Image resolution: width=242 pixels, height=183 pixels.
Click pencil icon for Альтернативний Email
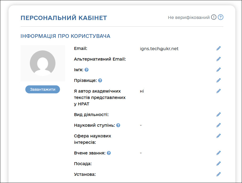[x=218, y=59]
